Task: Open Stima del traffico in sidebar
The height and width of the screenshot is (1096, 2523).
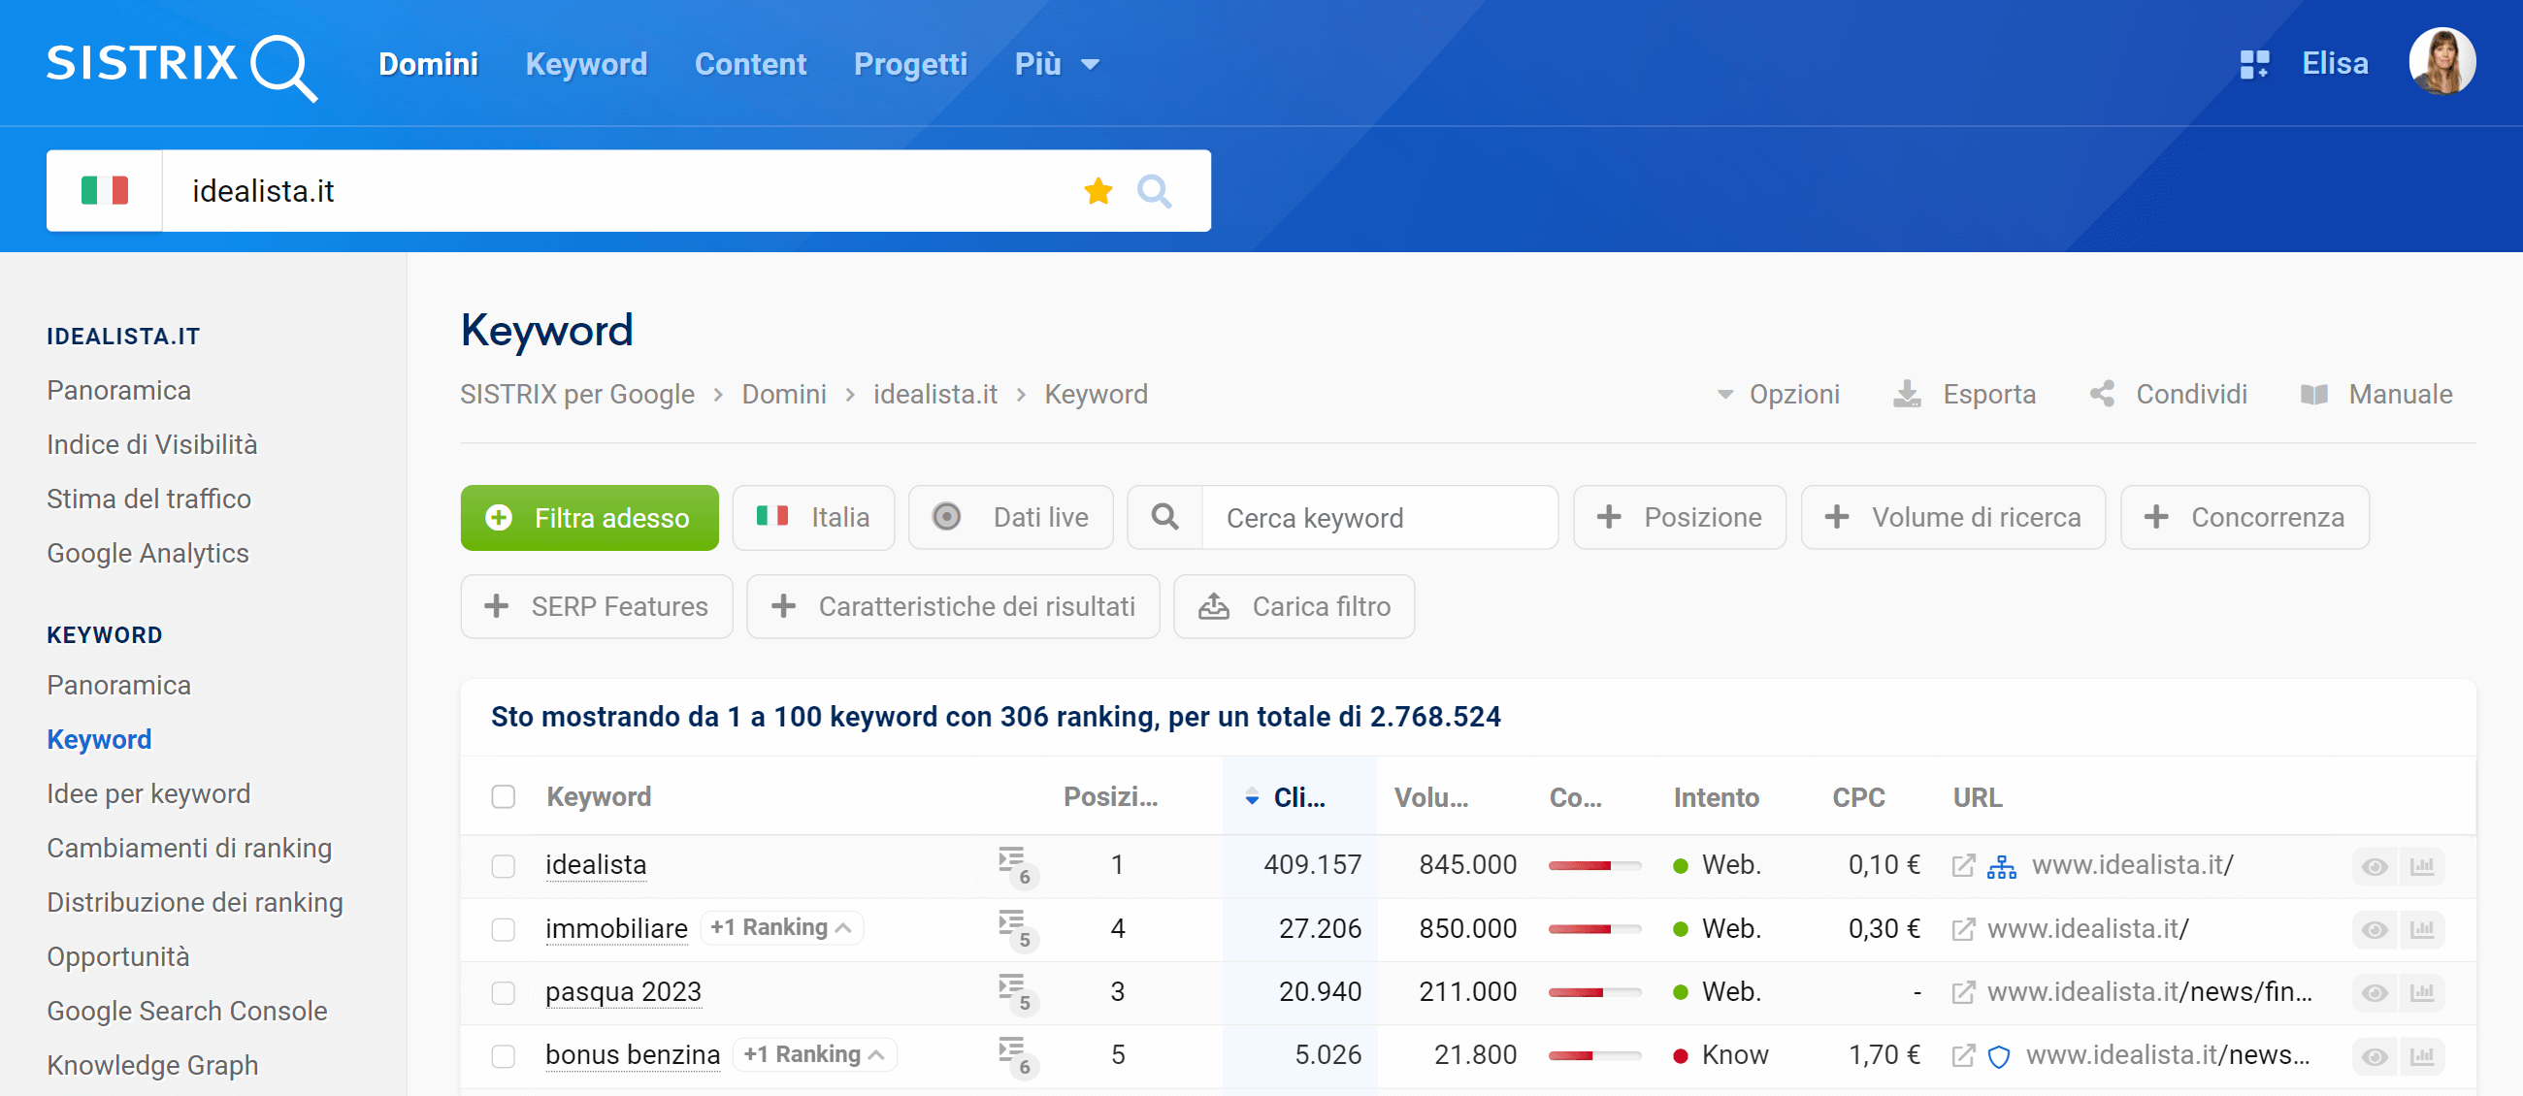Action: pos(148,500)
